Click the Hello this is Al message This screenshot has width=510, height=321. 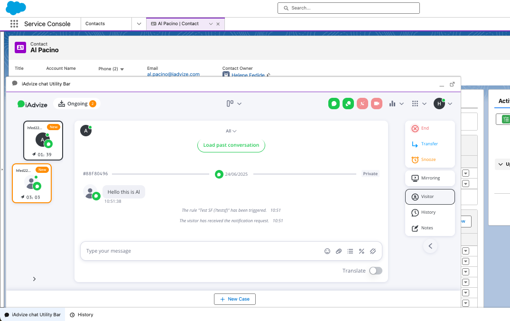(x=124, y=192)
